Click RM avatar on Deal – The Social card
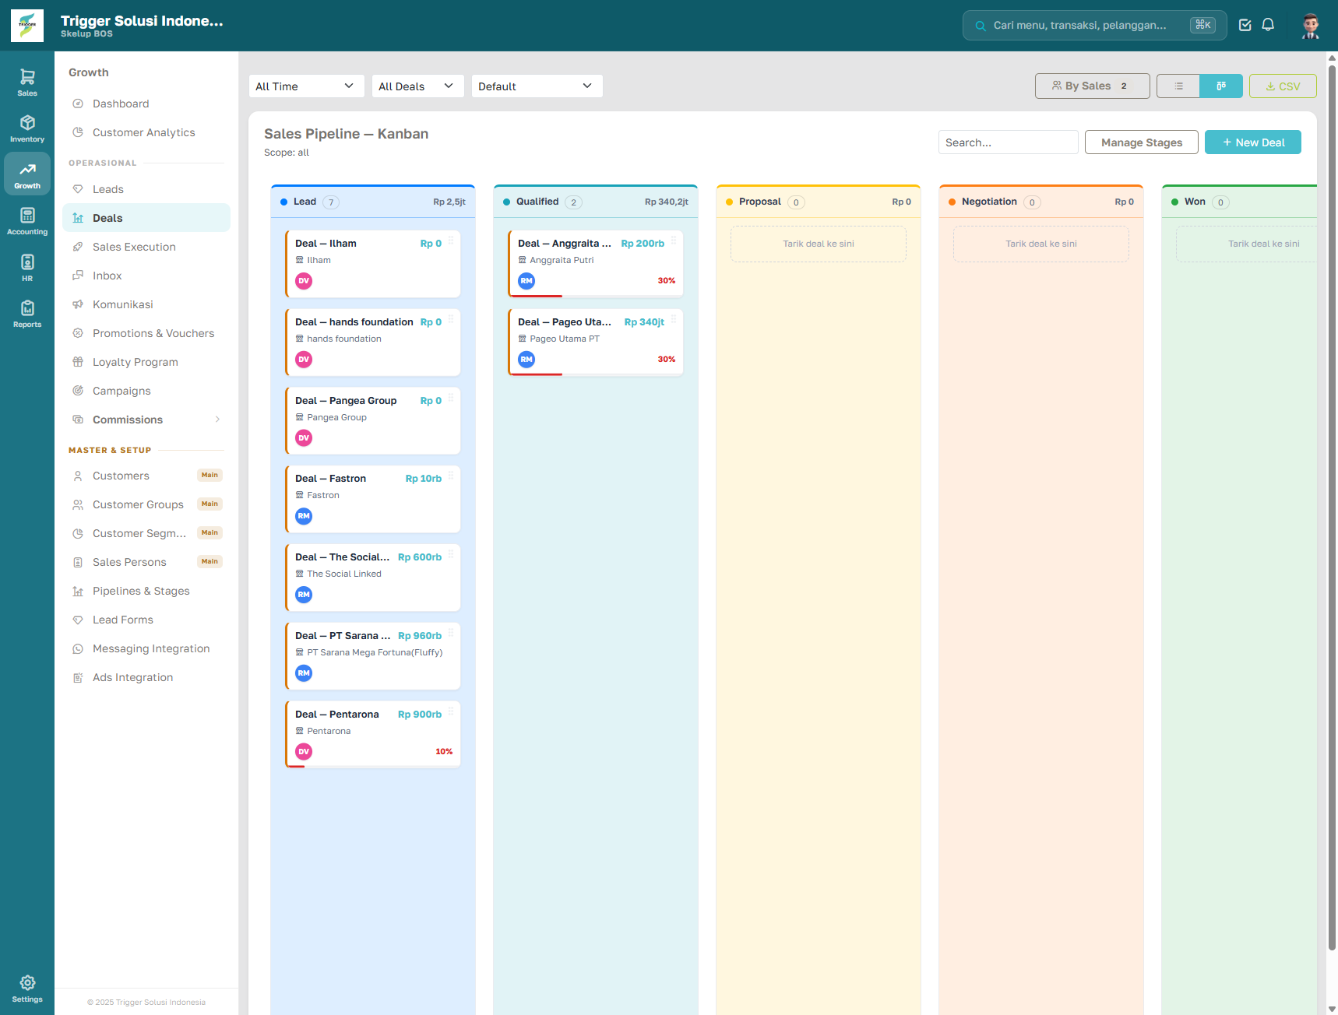This screenshot has height=1015, width=1338. [304, 595]
